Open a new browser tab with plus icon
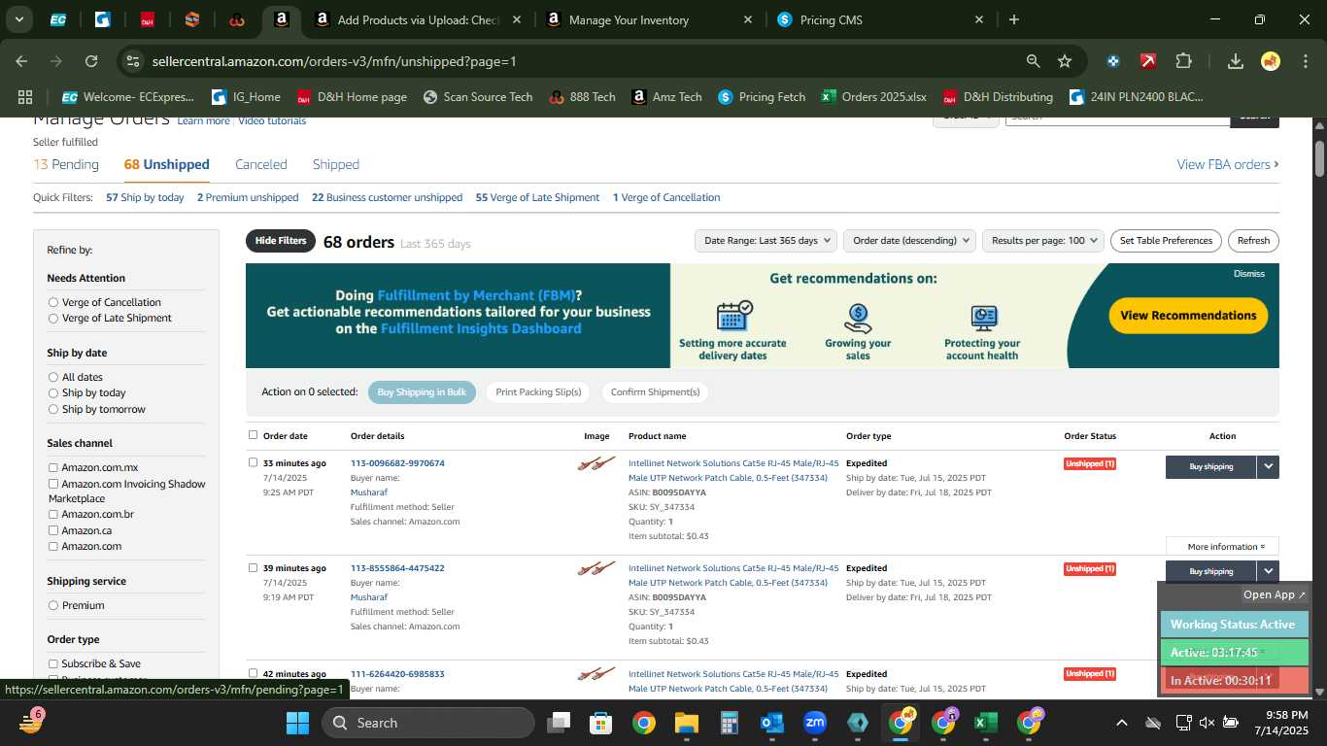 click(x=1014, y=19)
